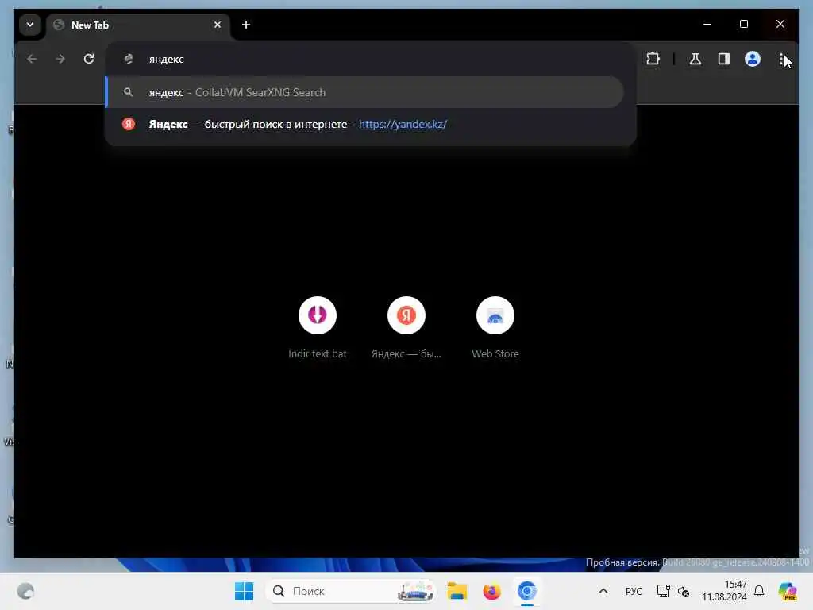This screenshot has height=610, width=813.
Task: Open the network status tray icon
Action: coord(663,591)
